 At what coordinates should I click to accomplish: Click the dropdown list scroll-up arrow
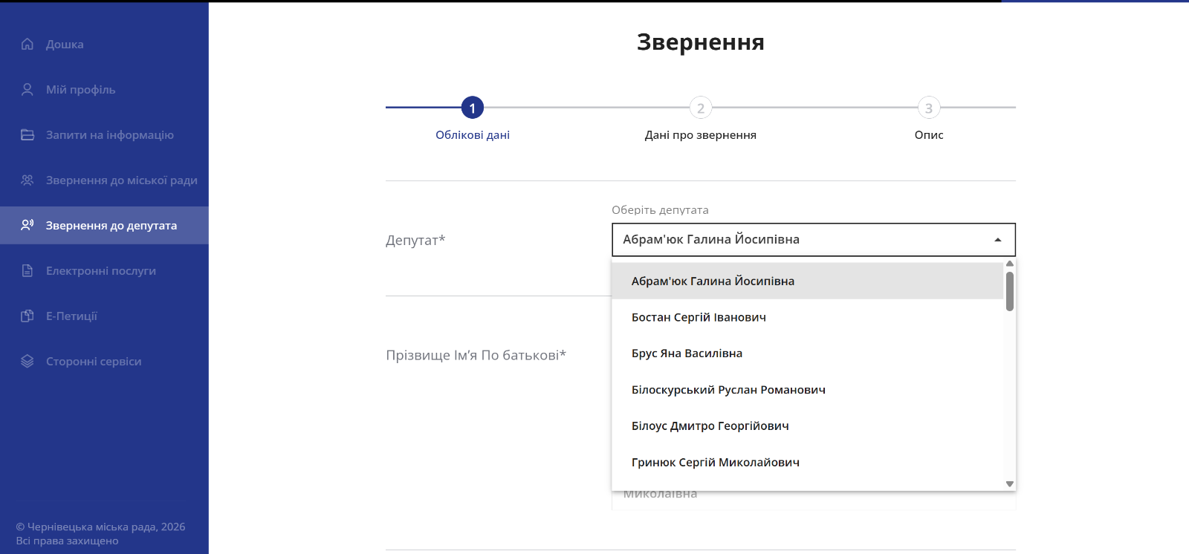[x=1010, y=264]
